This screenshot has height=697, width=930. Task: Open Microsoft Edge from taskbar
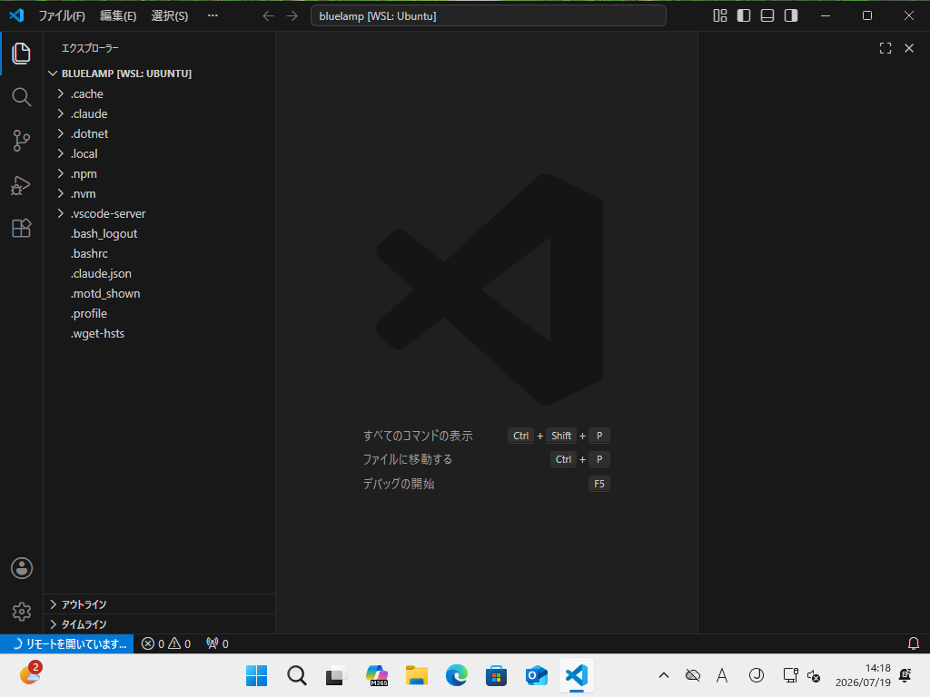pos(457,675)
